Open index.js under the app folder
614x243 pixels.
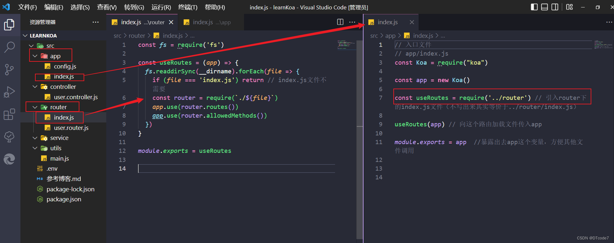(x=64, y=77)
